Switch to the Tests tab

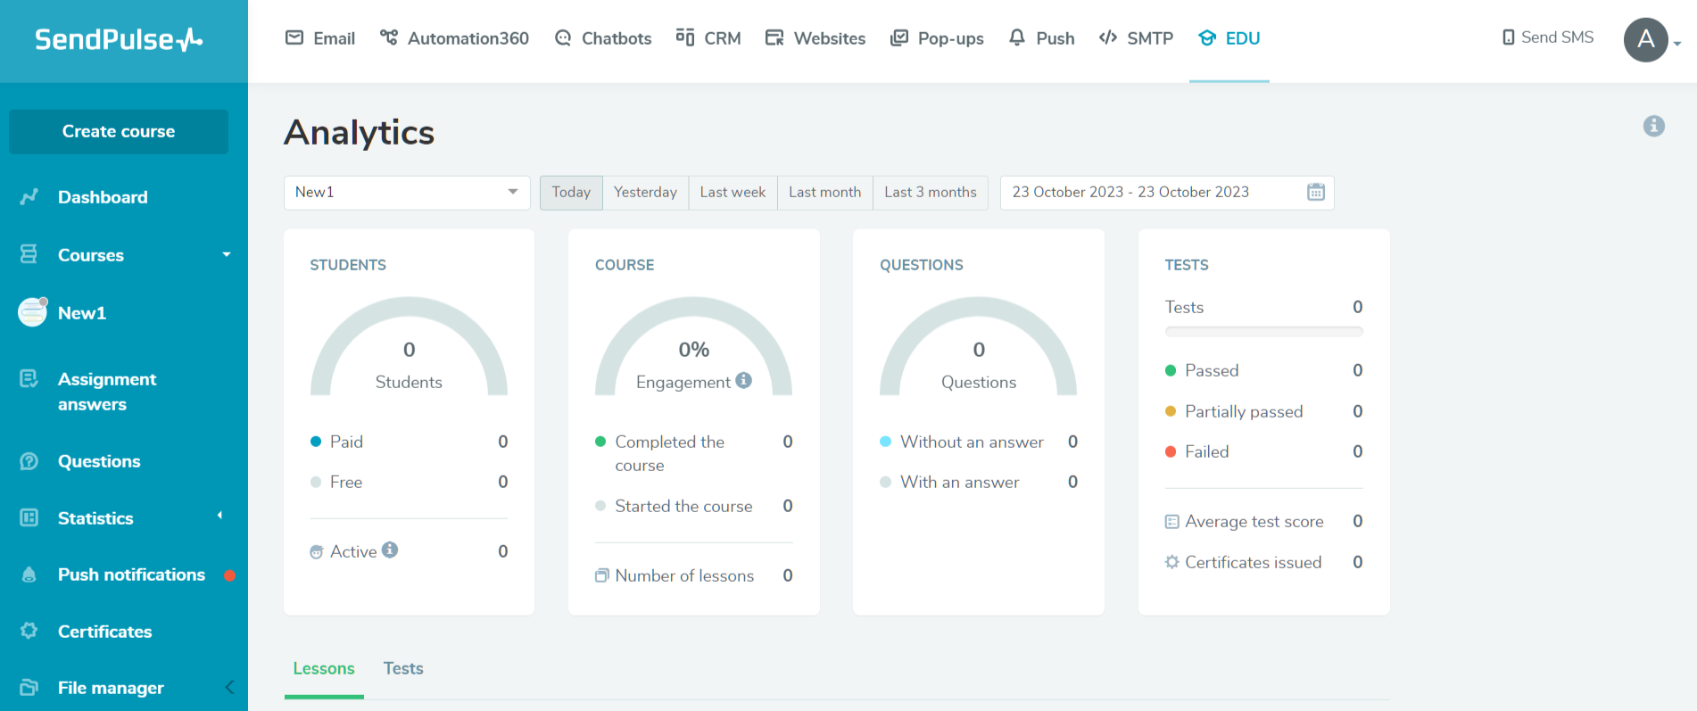click(x=403, y=668)
